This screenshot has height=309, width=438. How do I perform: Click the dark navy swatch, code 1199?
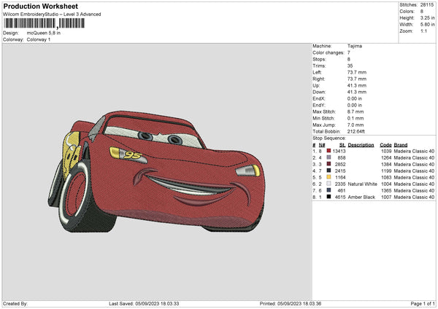330,171
